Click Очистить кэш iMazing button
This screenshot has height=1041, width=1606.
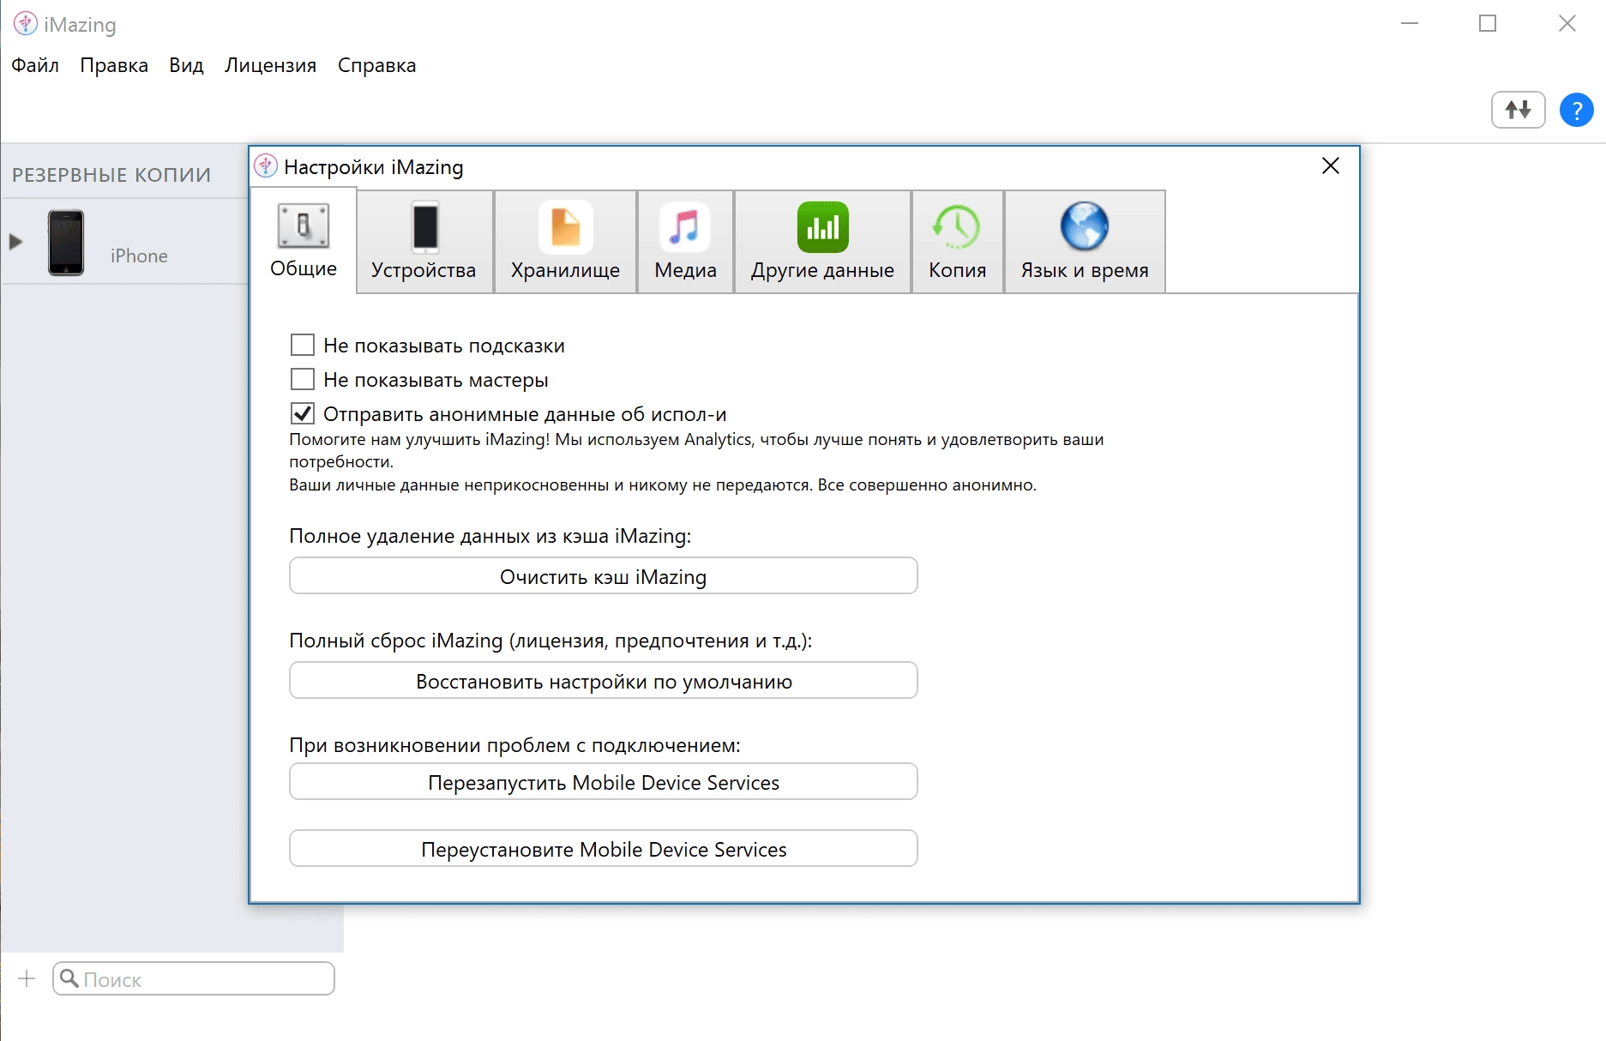pyautogui.click(x=604, y=576)
